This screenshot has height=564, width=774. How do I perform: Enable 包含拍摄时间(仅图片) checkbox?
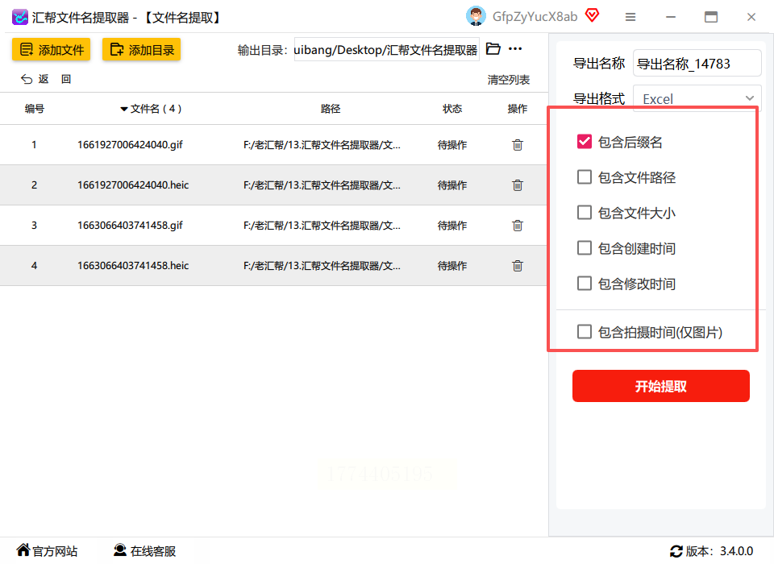coord(585,332)
